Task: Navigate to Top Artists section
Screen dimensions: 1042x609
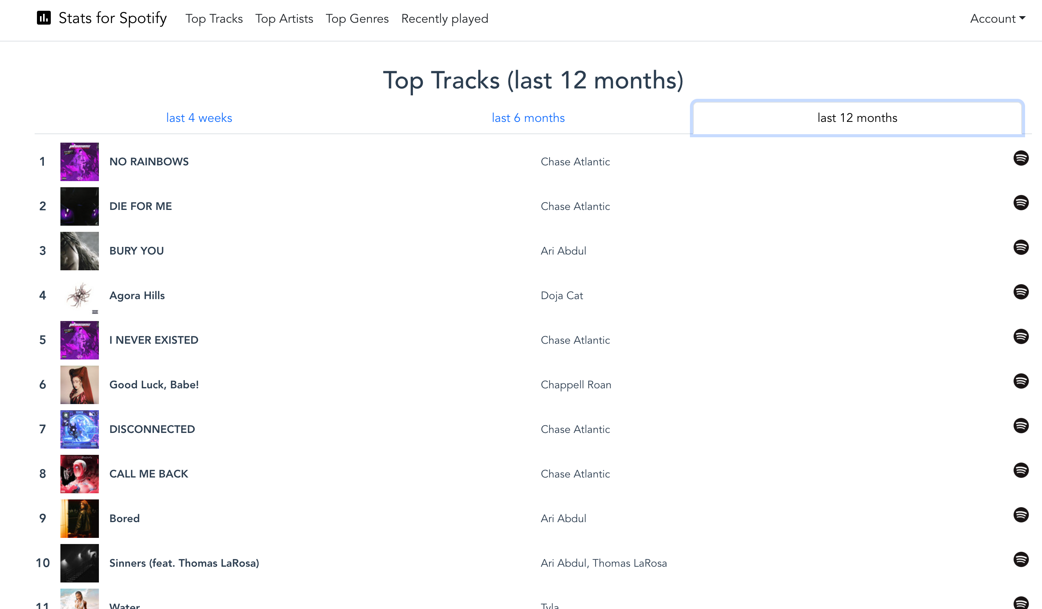Action: point(284,19)
